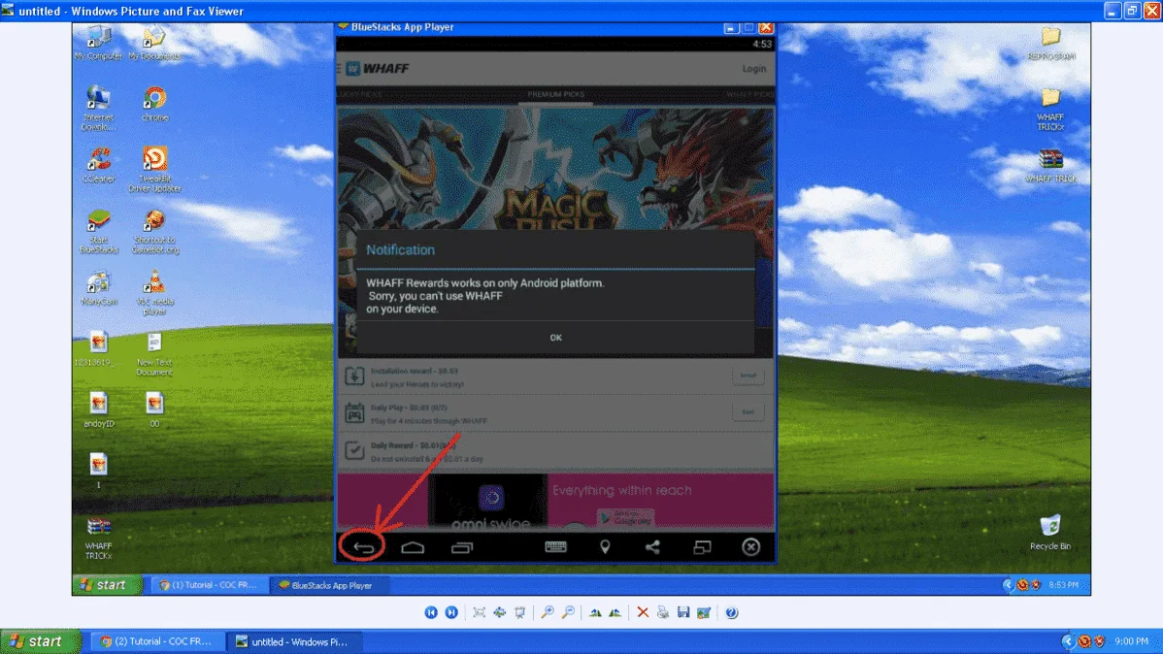Rotate the picture counterclockwise

615,612
